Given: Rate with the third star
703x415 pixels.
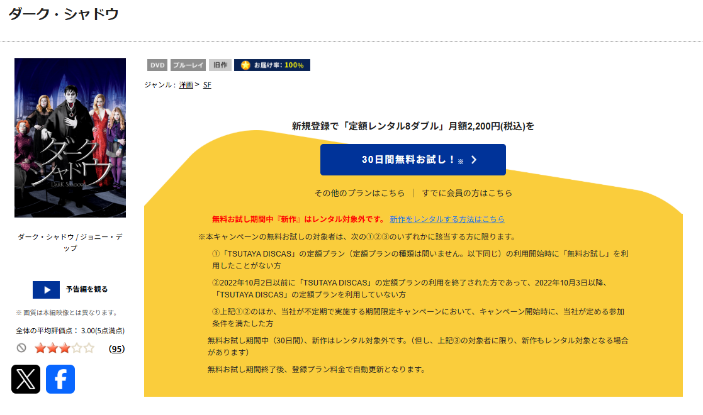Looking at the screenshot, I should click(x=65, y=348).
